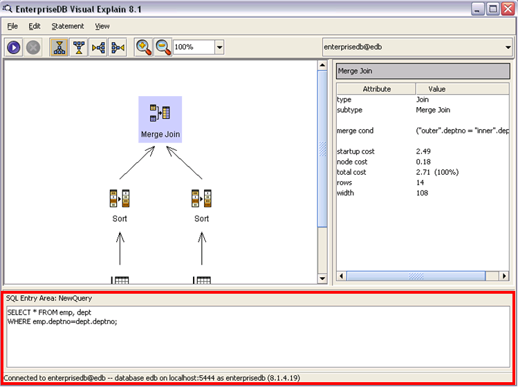Click the 100% zoom value field
Screen dimensions: 518x387
tap(194, 47)
